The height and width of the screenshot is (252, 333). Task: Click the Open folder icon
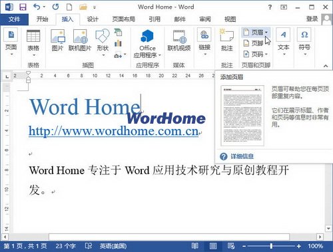pyautogui.click(x=83, y=7)
